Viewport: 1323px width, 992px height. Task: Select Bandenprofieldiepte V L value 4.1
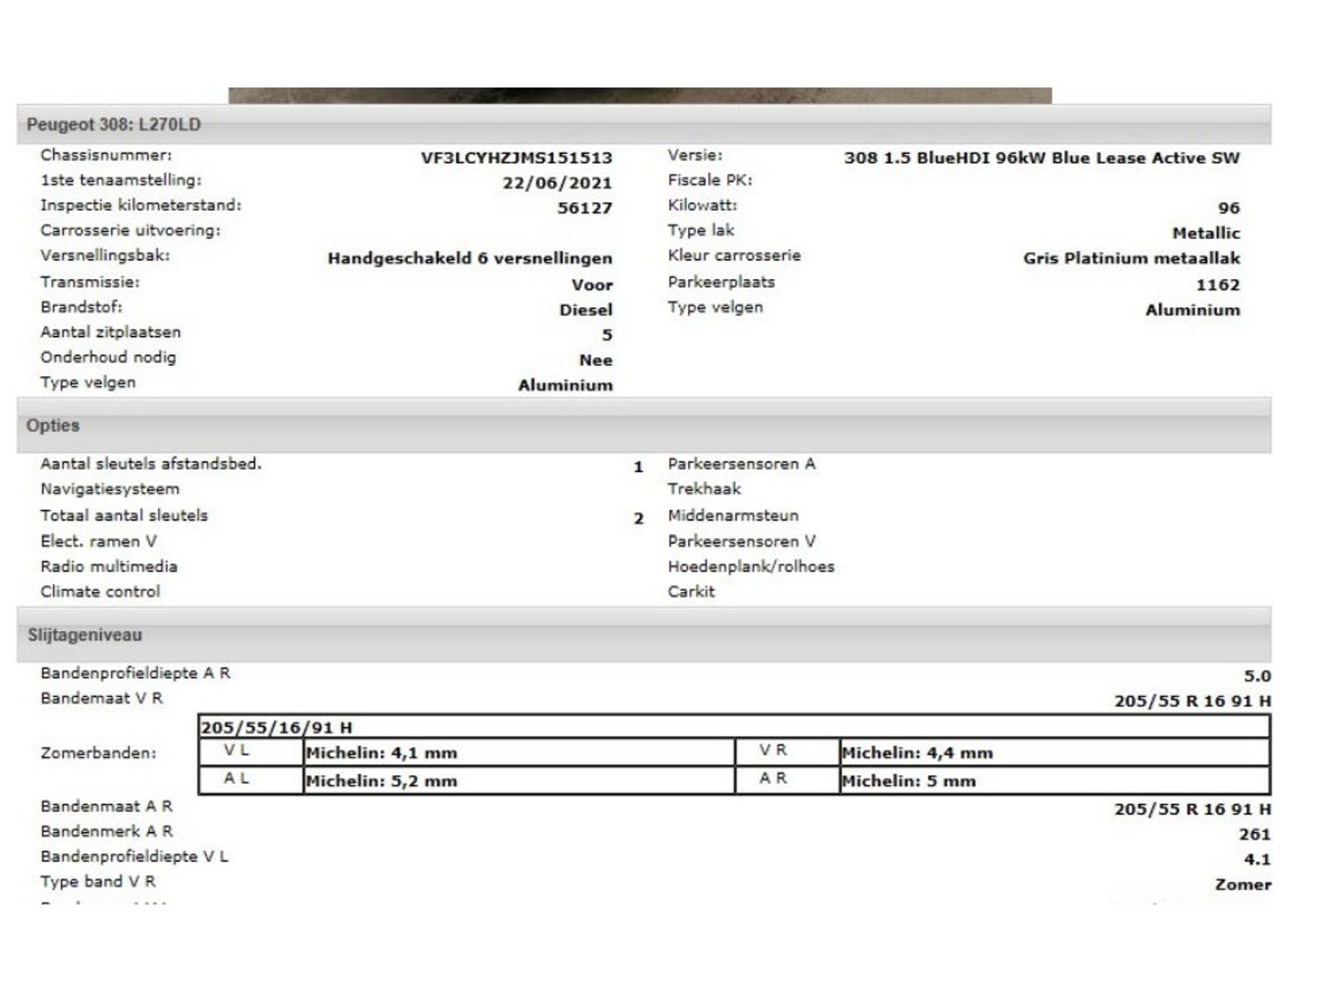[1258, 860]
